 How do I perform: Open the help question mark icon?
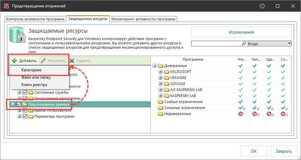tap(262, 6)
